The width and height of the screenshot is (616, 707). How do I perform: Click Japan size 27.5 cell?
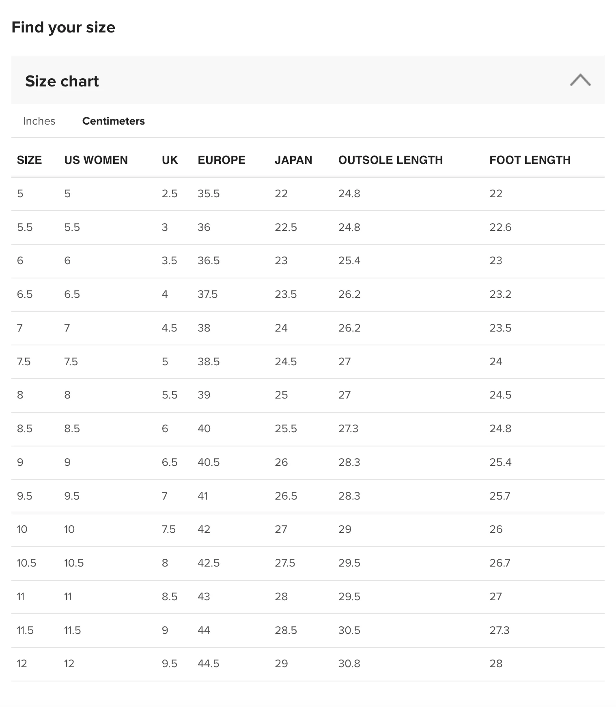click(x=285, y=563)
